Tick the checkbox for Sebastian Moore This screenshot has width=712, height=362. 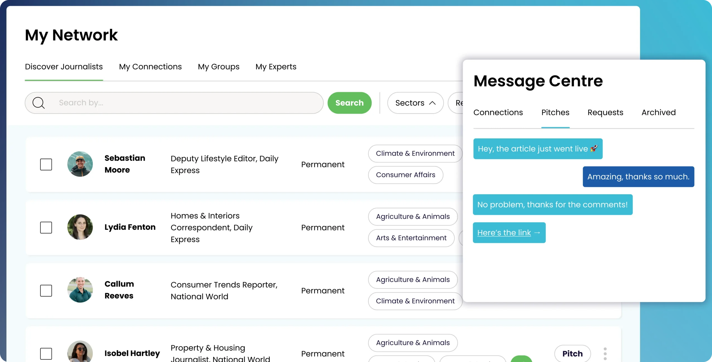[46, 164]
